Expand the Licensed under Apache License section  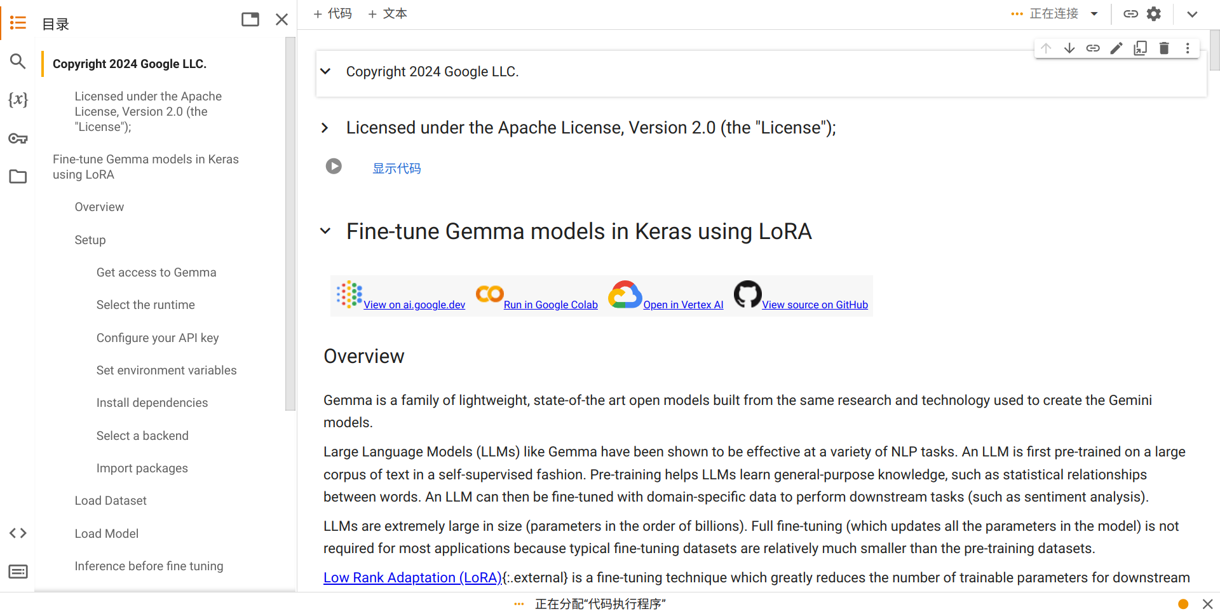pyautogui.click(x=325, y=128)
